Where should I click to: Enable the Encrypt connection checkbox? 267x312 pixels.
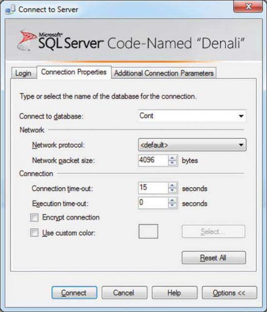pos(34,218)
